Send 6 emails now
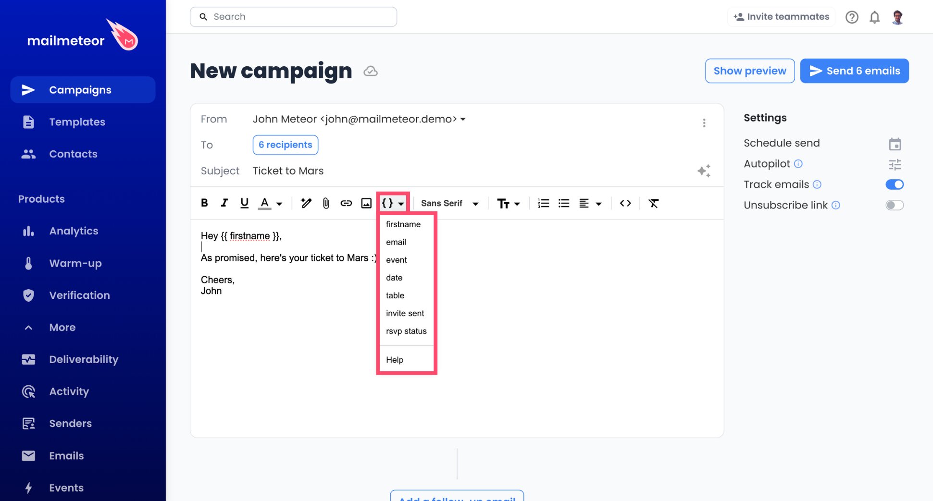The height and width of the screenshot is (501, 933). [854, 71]
